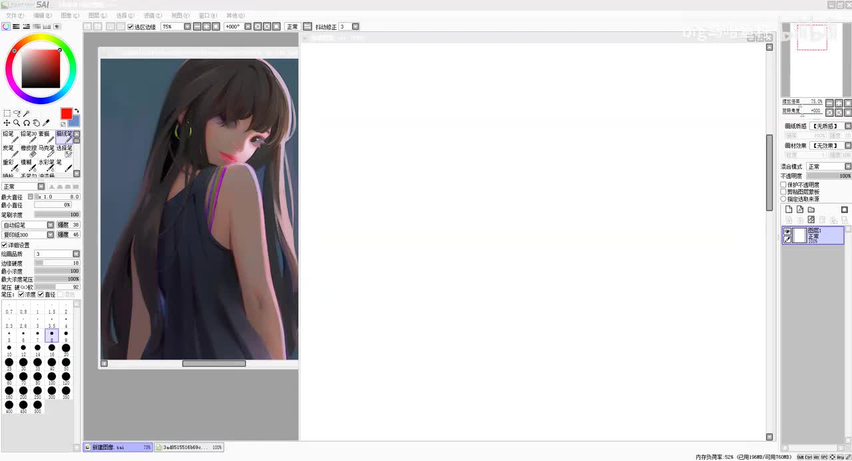The image size is (852, 461).
Task: Click the 笔刷浓度 brush density slider
Action: tap(57, 215)
